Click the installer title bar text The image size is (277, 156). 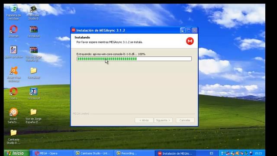pyautogui.click(x=101, y=30)
